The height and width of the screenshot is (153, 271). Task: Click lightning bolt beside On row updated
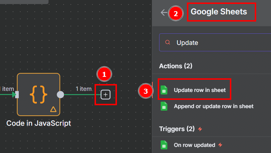tap(220, 145)
